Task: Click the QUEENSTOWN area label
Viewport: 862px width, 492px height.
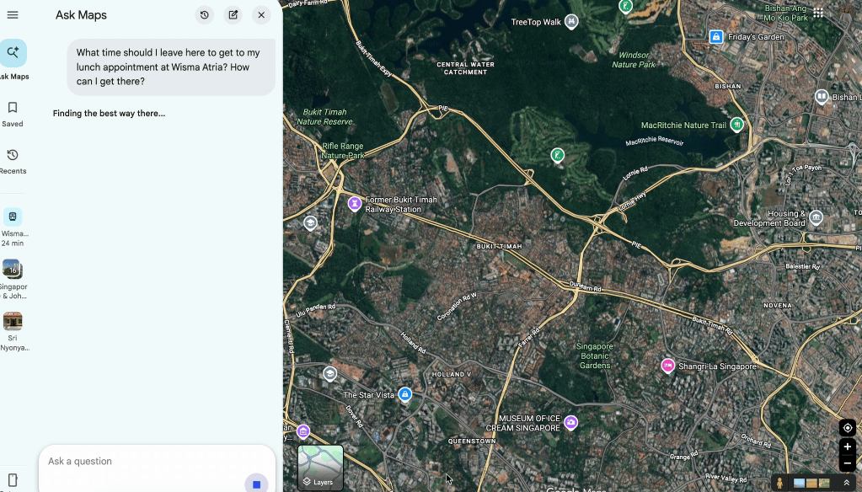Action: tap(472, 441)
